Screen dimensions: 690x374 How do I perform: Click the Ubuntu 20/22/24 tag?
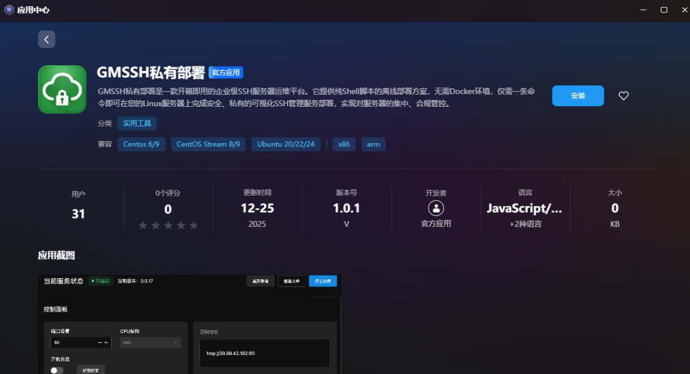tap(286, 144)
